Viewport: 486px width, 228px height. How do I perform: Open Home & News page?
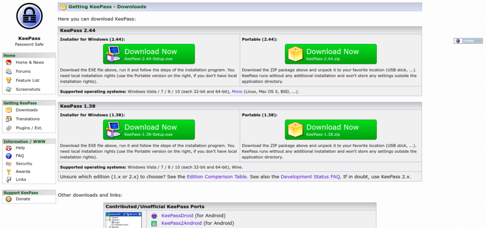tap(30, 62)
